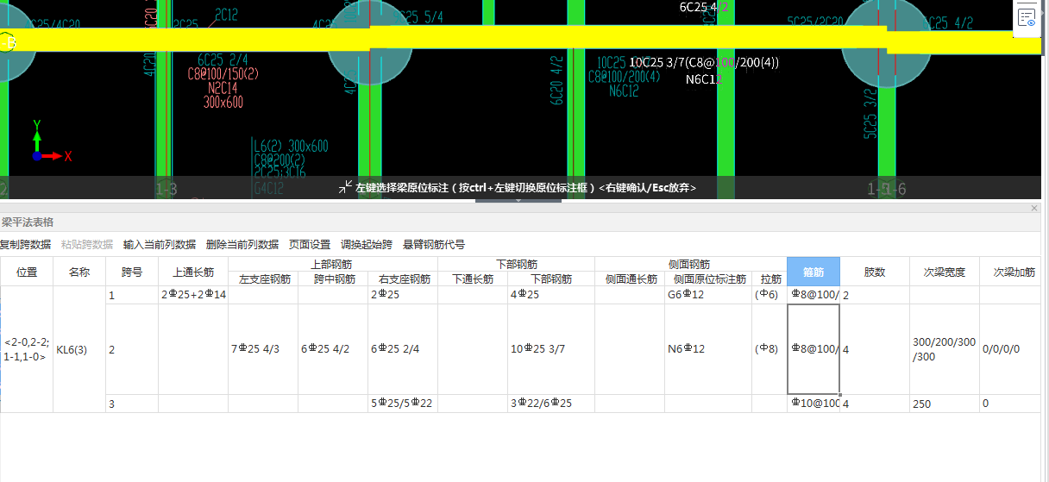The height and width of the screenshot is (482, 1049).
Task: Select the 下通长筋 column header
Action: coord(473,279)
